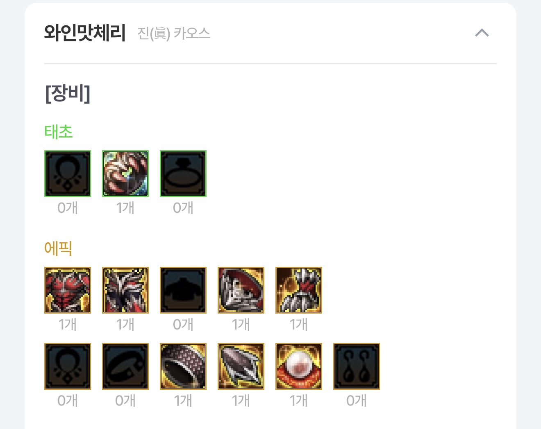Screen dimensions: 541x429
Task: Click the 와인맛체리 character name
Action: (x=85, y=33)
